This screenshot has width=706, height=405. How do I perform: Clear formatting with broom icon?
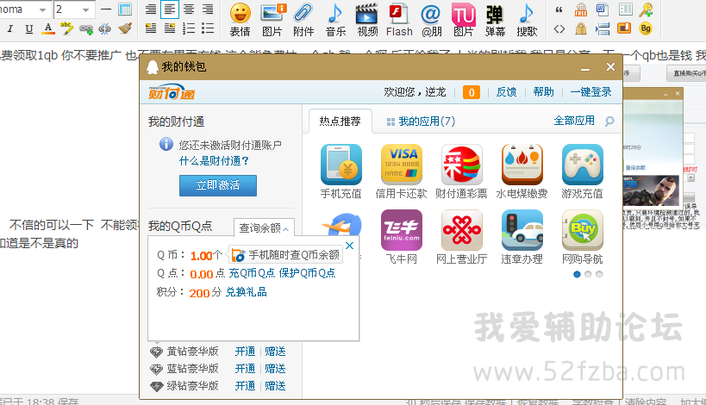tap(125, 28)
